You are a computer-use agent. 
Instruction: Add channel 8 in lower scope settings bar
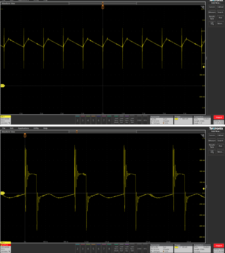tap(109, 248)
